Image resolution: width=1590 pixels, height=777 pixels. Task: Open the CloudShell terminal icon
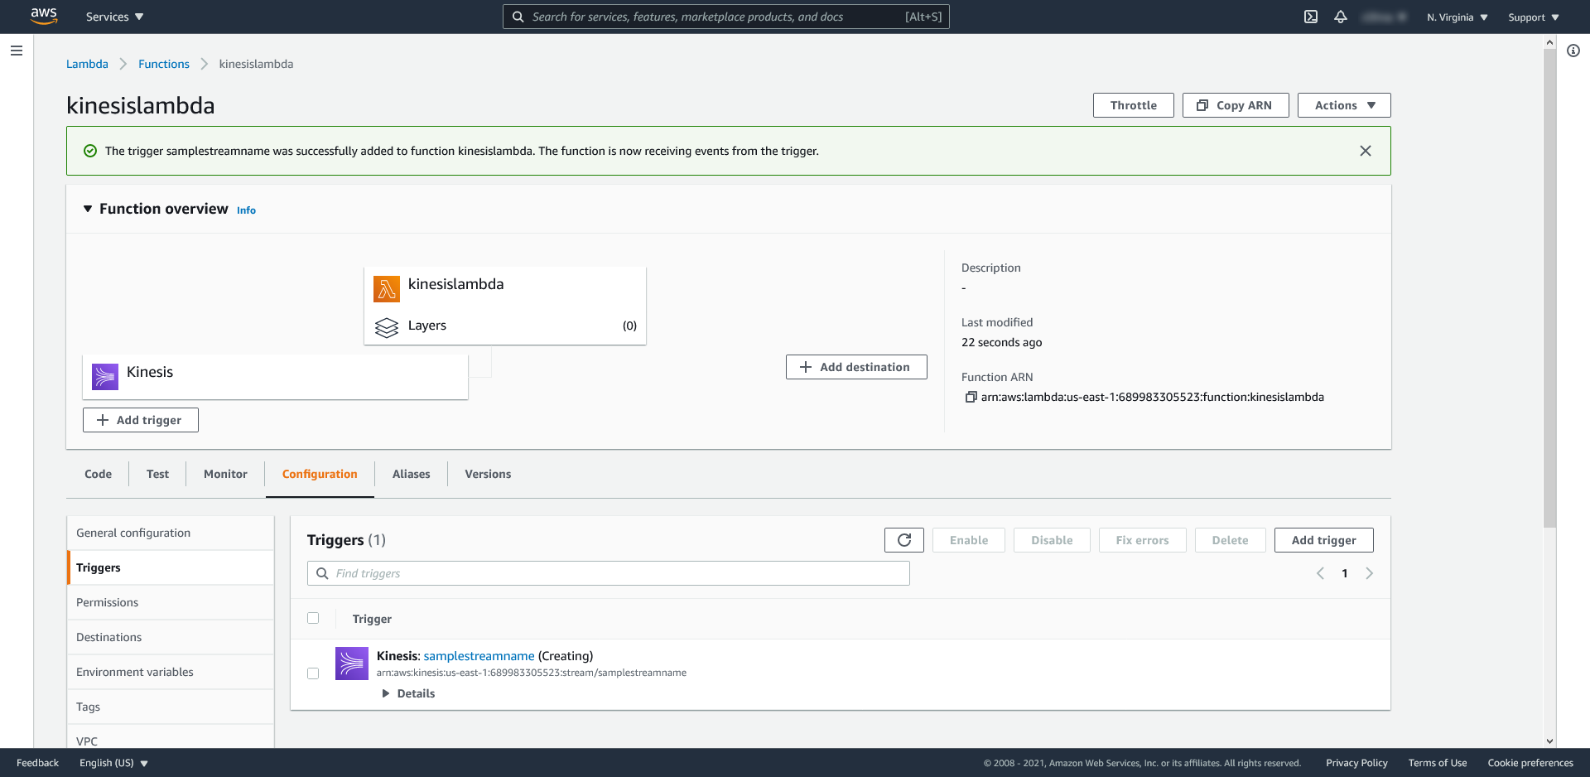1311,17
